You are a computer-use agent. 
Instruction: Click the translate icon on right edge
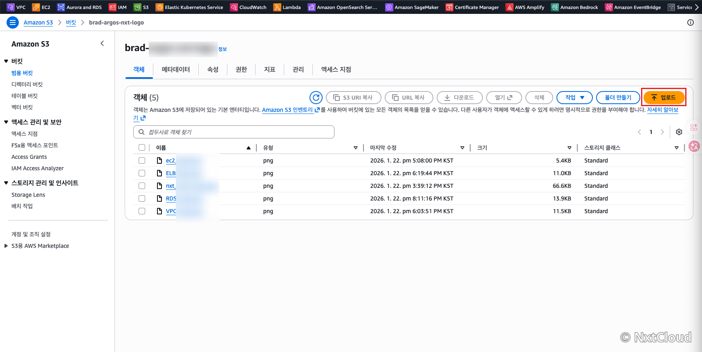(694, 146)
